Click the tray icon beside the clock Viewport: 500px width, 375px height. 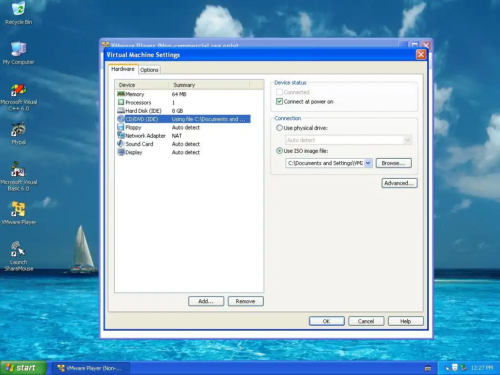click(x=464, y=368)
